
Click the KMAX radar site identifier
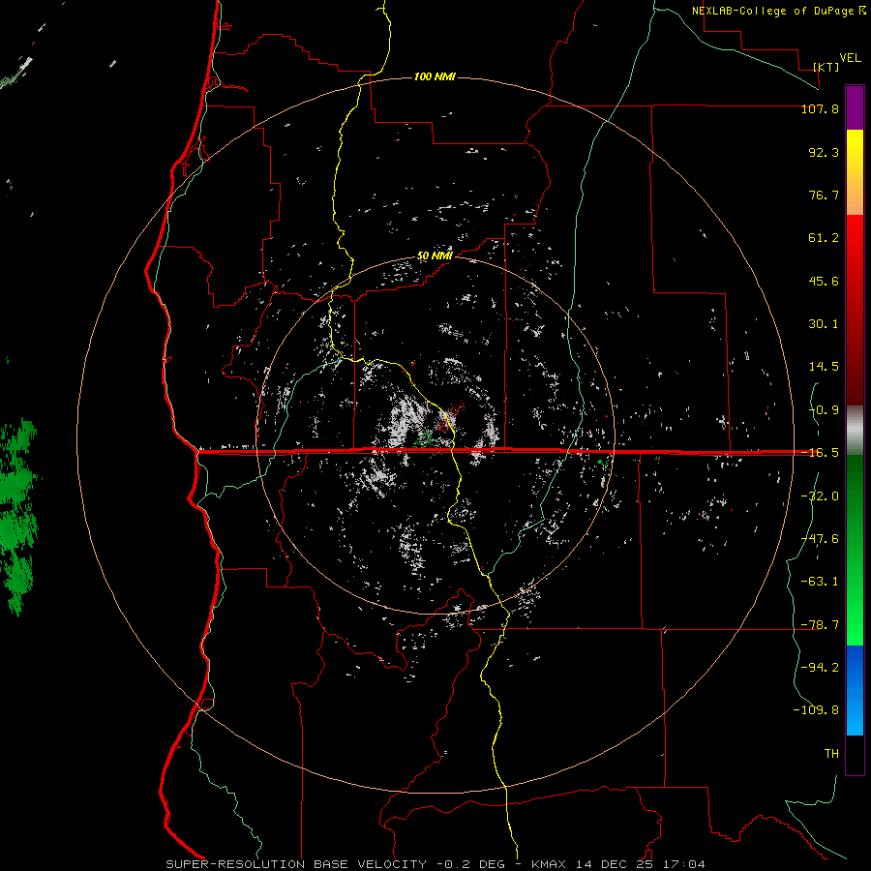(549, 864)
